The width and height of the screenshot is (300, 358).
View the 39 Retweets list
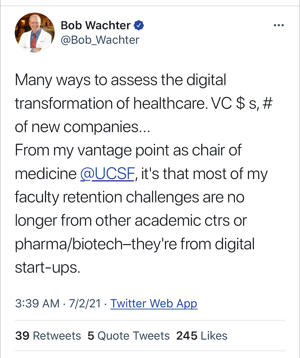[x=48, y=336]
